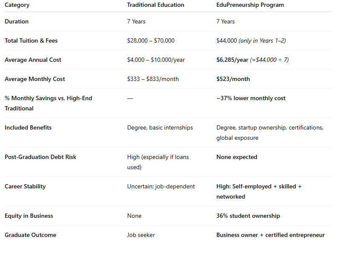
Task: Click the $28,000 – $70,000 cell
Action: pos(150,40)
